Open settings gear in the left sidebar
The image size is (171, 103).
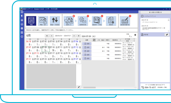pos(22,28)
